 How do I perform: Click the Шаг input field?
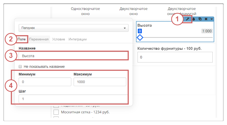click(74, 99)
